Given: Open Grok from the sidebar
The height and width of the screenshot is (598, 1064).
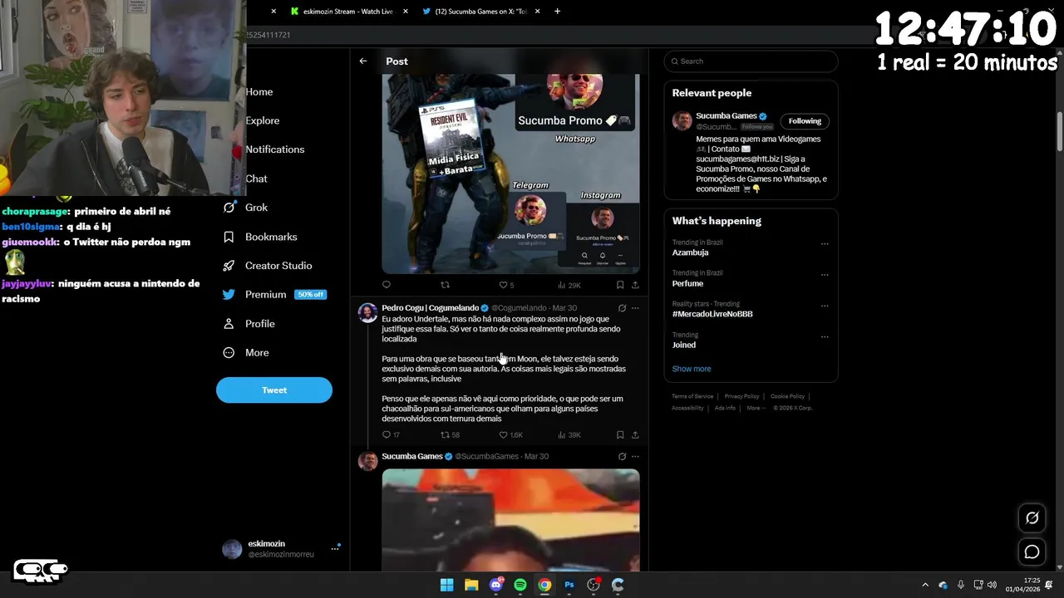Looking at the screenshot, I should (256, 208).
